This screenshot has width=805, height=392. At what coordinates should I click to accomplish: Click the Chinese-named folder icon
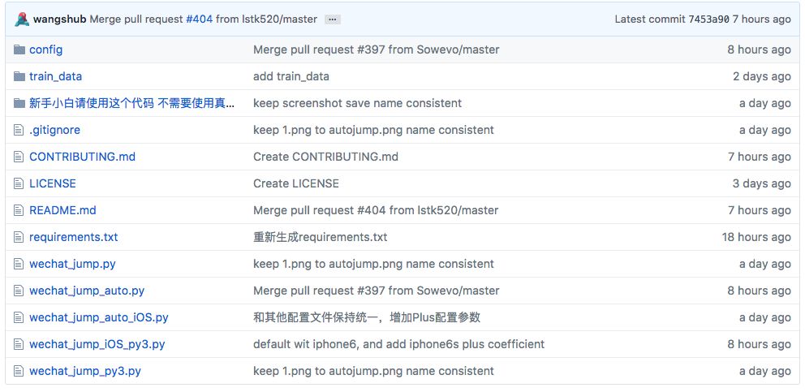pos(19,103)
